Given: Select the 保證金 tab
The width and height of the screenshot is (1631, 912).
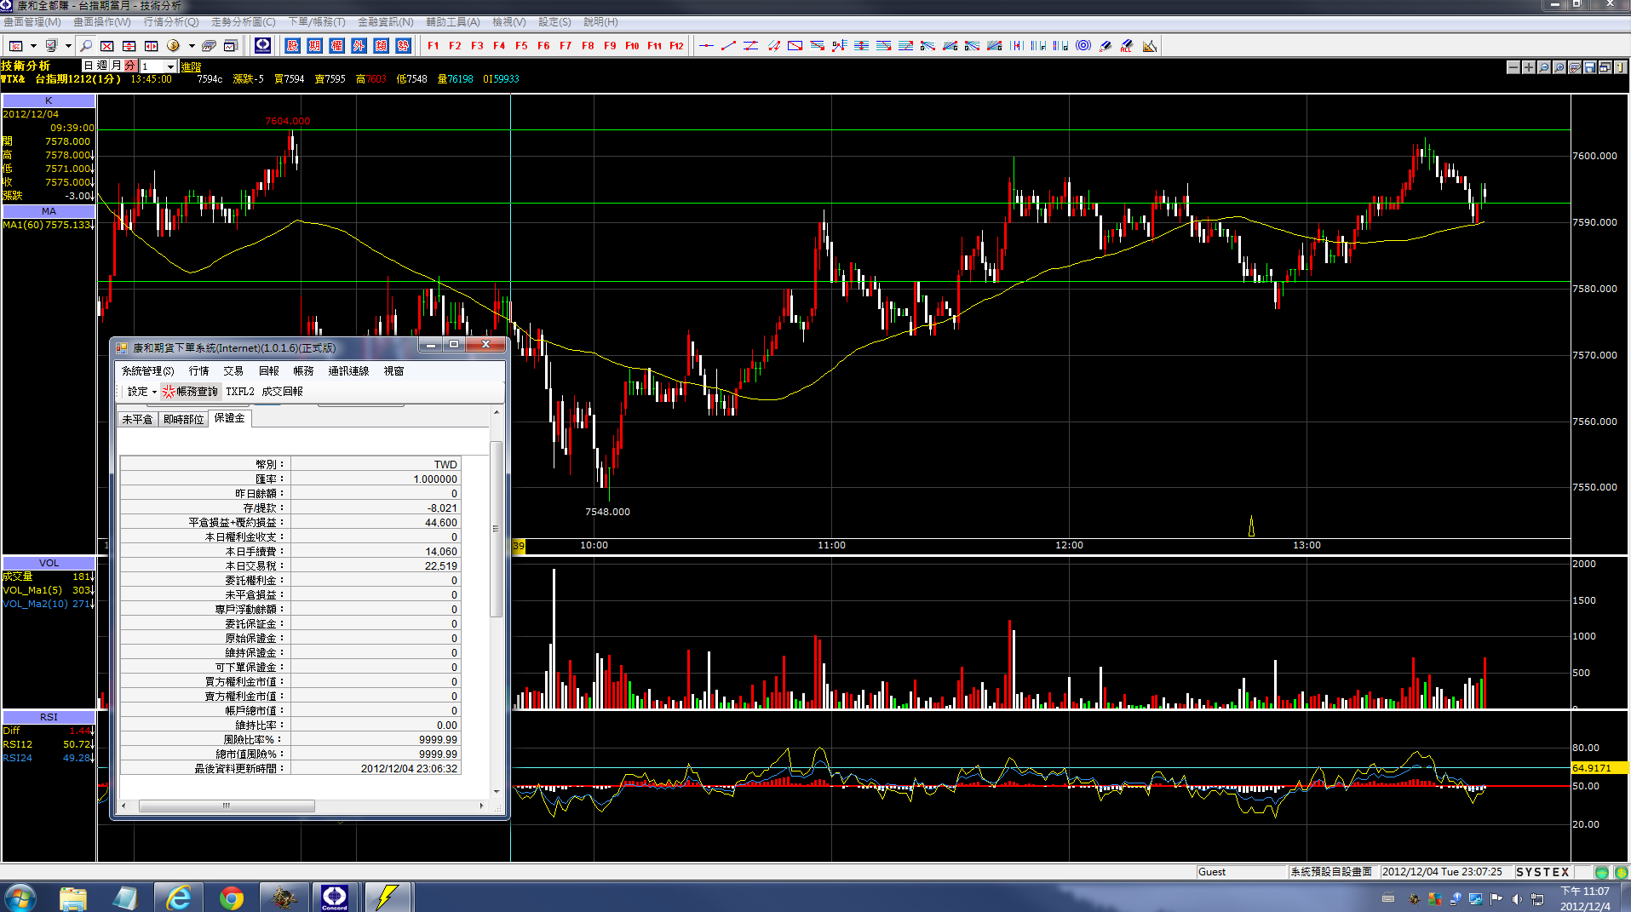Looking at the screenshot, I should (x=229, y=418).
